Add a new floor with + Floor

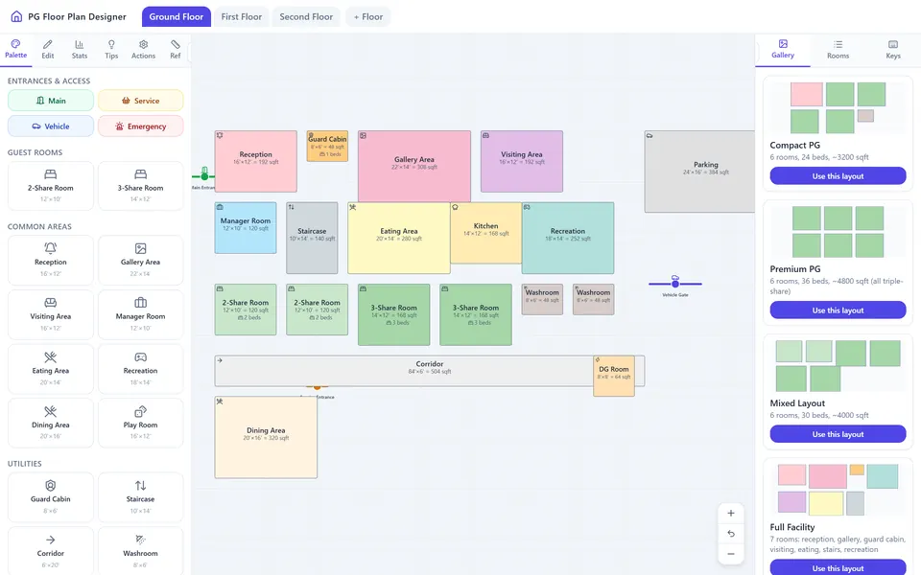[368, 16]
